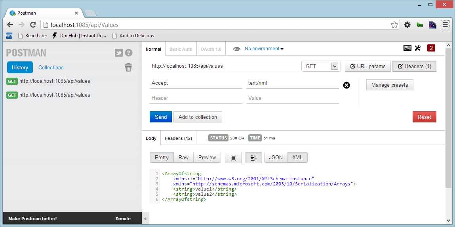This screenshot has width=455, height=227.
Task: Open the GET method dropdown
Action: click(x=320, y=66)
